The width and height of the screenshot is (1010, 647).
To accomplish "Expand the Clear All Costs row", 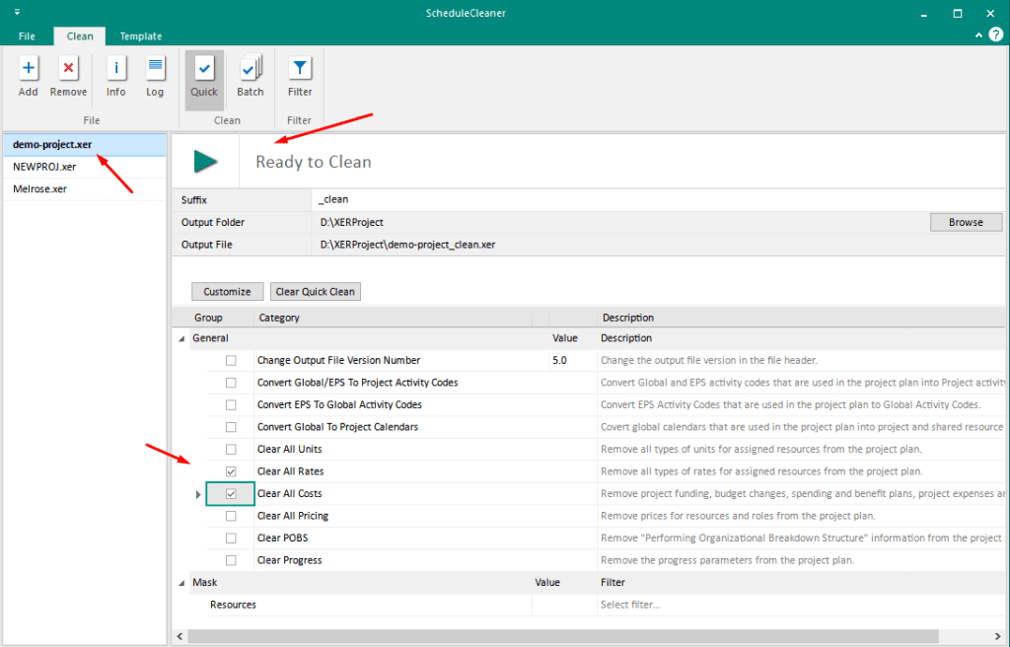I will coord(197,493).
